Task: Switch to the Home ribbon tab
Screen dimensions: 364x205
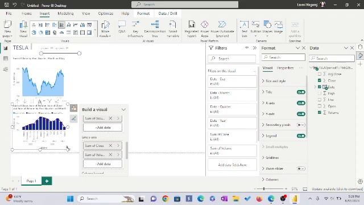Action: pos(27,14)
